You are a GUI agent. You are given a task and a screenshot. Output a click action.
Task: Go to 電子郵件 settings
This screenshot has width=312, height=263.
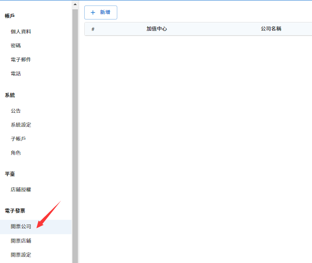pyautogui.click(x=21, y=60)
